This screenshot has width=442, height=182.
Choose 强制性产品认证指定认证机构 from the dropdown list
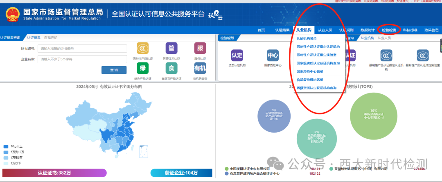(318, 47)
